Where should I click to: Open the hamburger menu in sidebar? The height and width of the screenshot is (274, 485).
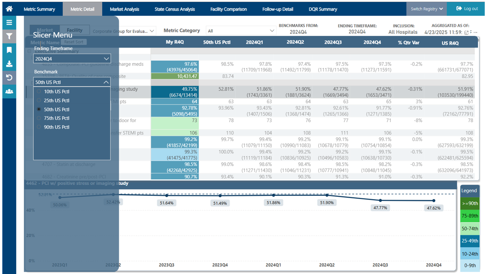click(9, 23)
